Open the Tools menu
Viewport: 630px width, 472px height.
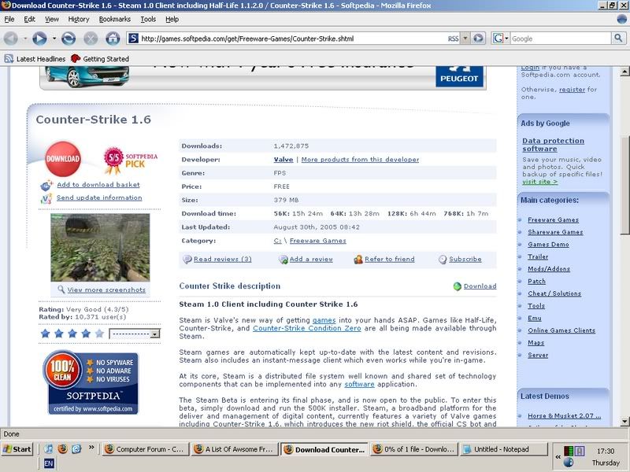(x=148, y=19)
